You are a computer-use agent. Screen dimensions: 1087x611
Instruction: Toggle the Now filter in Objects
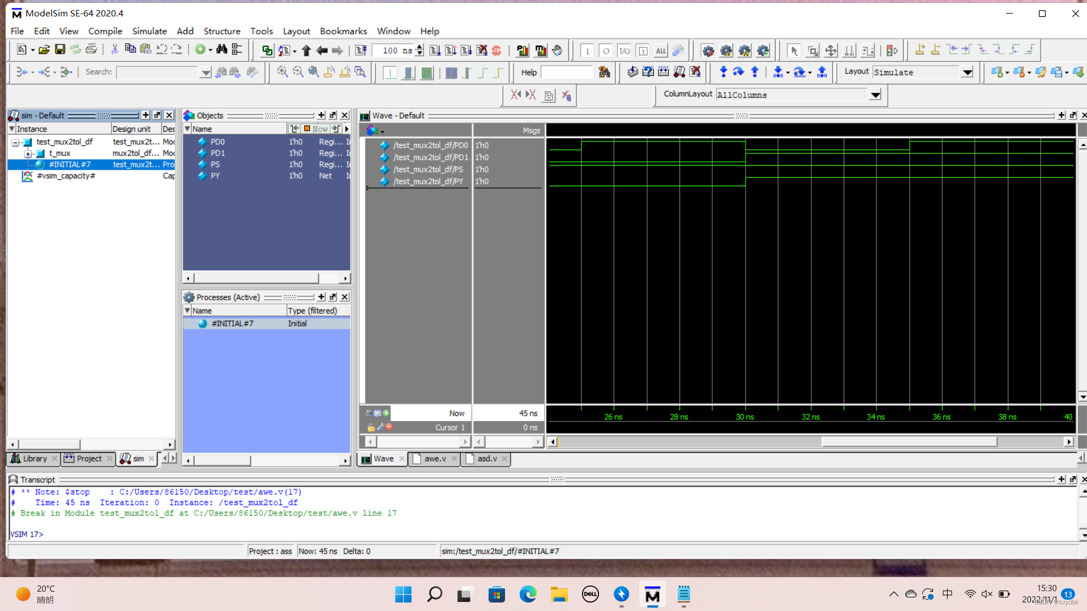pos(315,129)
